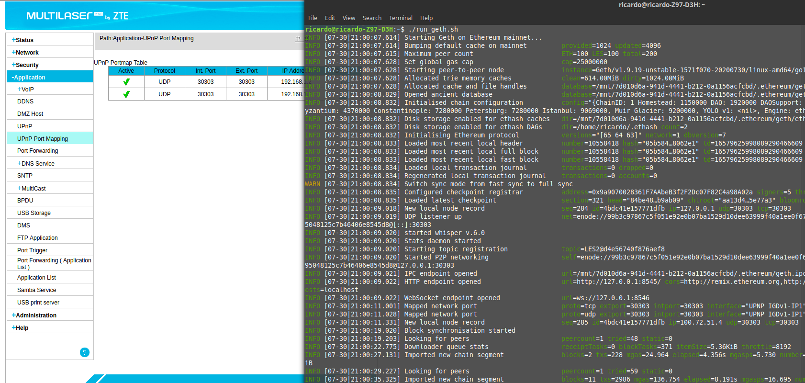805x383 pixels.
Task: Click the green active checkmark in second row
Action: [126, 94]
